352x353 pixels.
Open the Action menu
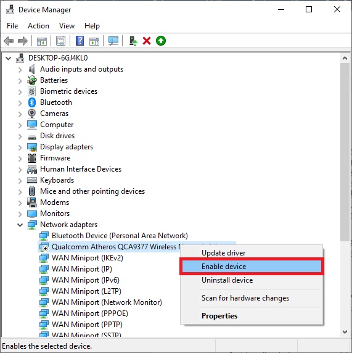(x=38, y=26)
